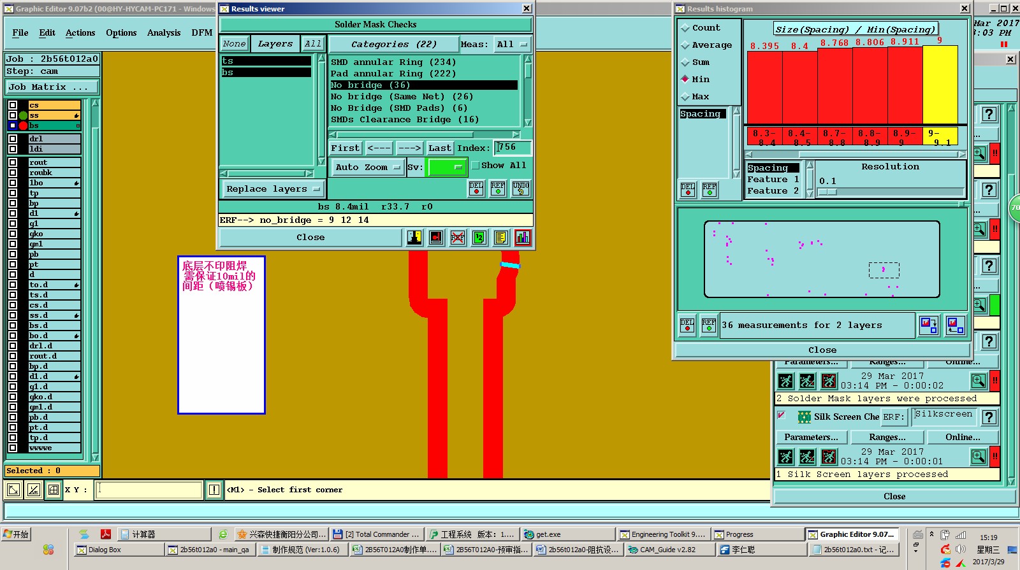1020x570 pixels.
Task: Click histogram export-down icon in Results histogram
Action: point(929,325)
